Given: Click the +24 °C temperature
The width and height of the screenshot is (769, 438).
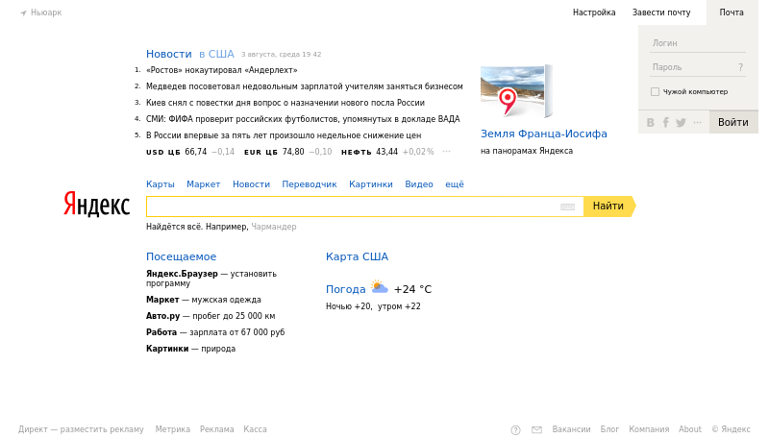Looking at the screenshot, I should pos(413,289).
